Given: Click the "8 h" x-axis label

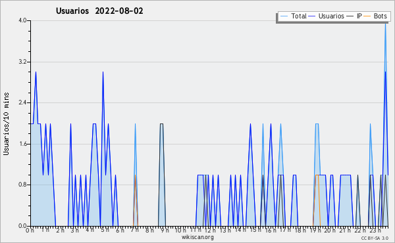Looking at the screenshot, I should [x=149, y=231].
